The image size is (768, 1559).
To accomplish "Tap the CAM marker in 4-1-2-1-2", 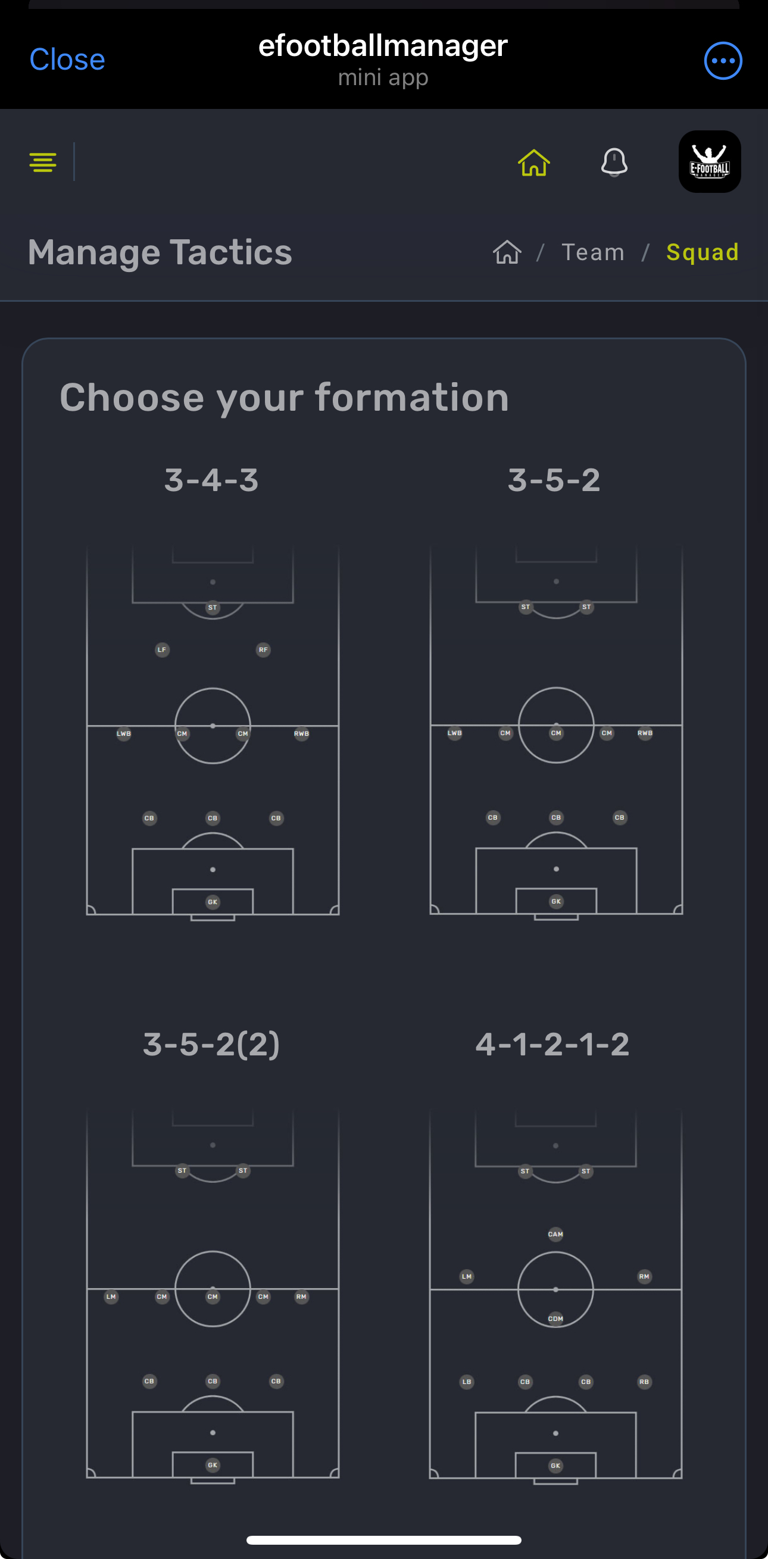I will [x=555, y=1234].
